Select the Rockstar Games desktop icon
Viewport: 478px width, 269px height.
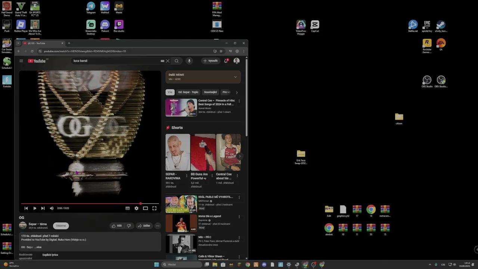point(427,46)
